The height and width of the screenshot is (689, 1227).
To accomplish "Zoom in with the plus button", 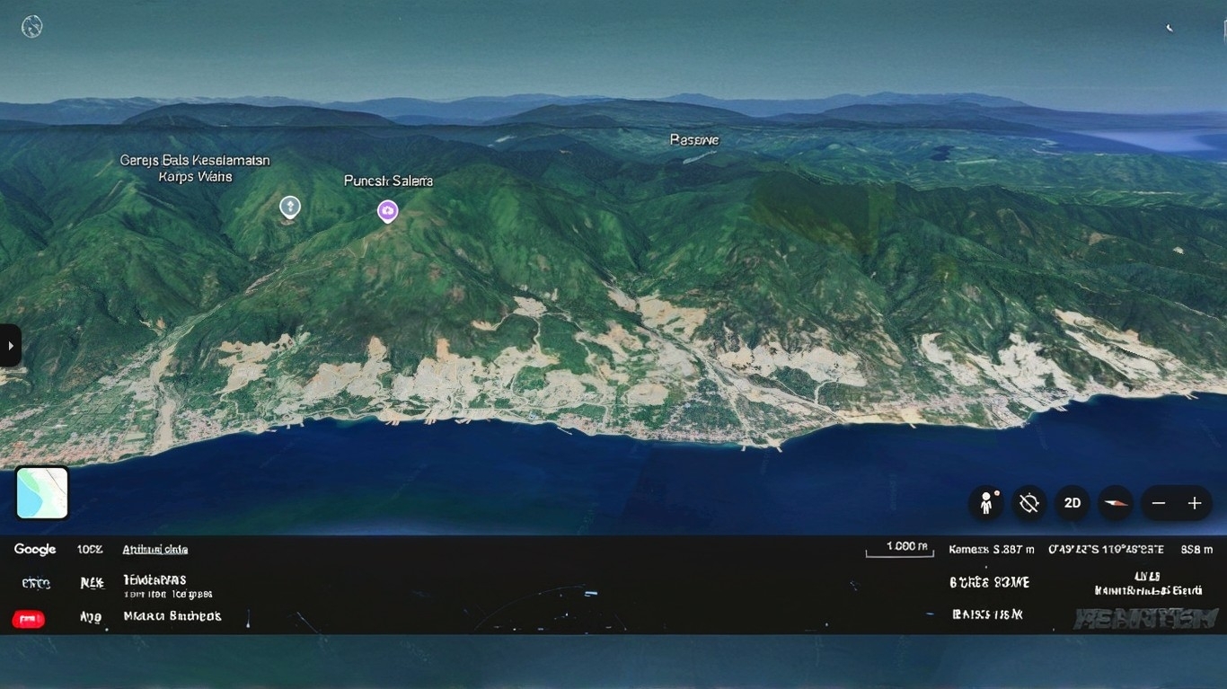I will click(1195, 503).
